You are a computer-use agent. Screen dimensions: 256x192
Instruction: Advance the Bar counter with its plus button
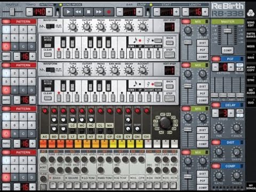point(139,12)
